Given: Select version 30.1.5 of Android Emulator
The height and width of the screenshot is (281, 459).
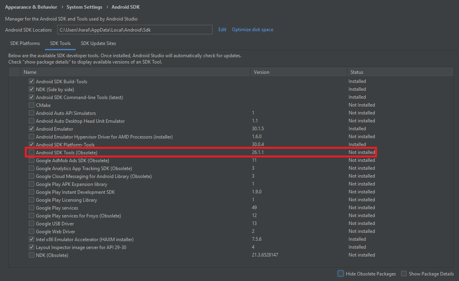Looking at the screenshot, I should [x=258, y=129].
